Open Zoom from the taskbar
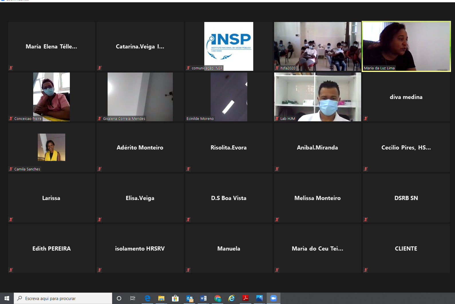The image size is (455, 304). pyautogui.click(x=273, y=298)
